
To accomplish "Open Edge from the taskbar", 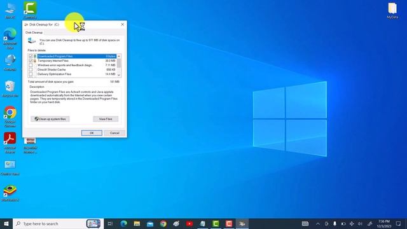I will coord(123,223).
